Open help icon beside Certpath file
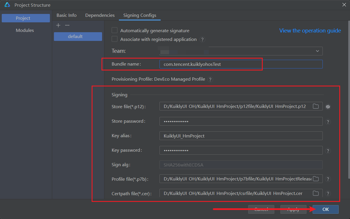This screenshot has width=350, height=219. pos(328,193)
